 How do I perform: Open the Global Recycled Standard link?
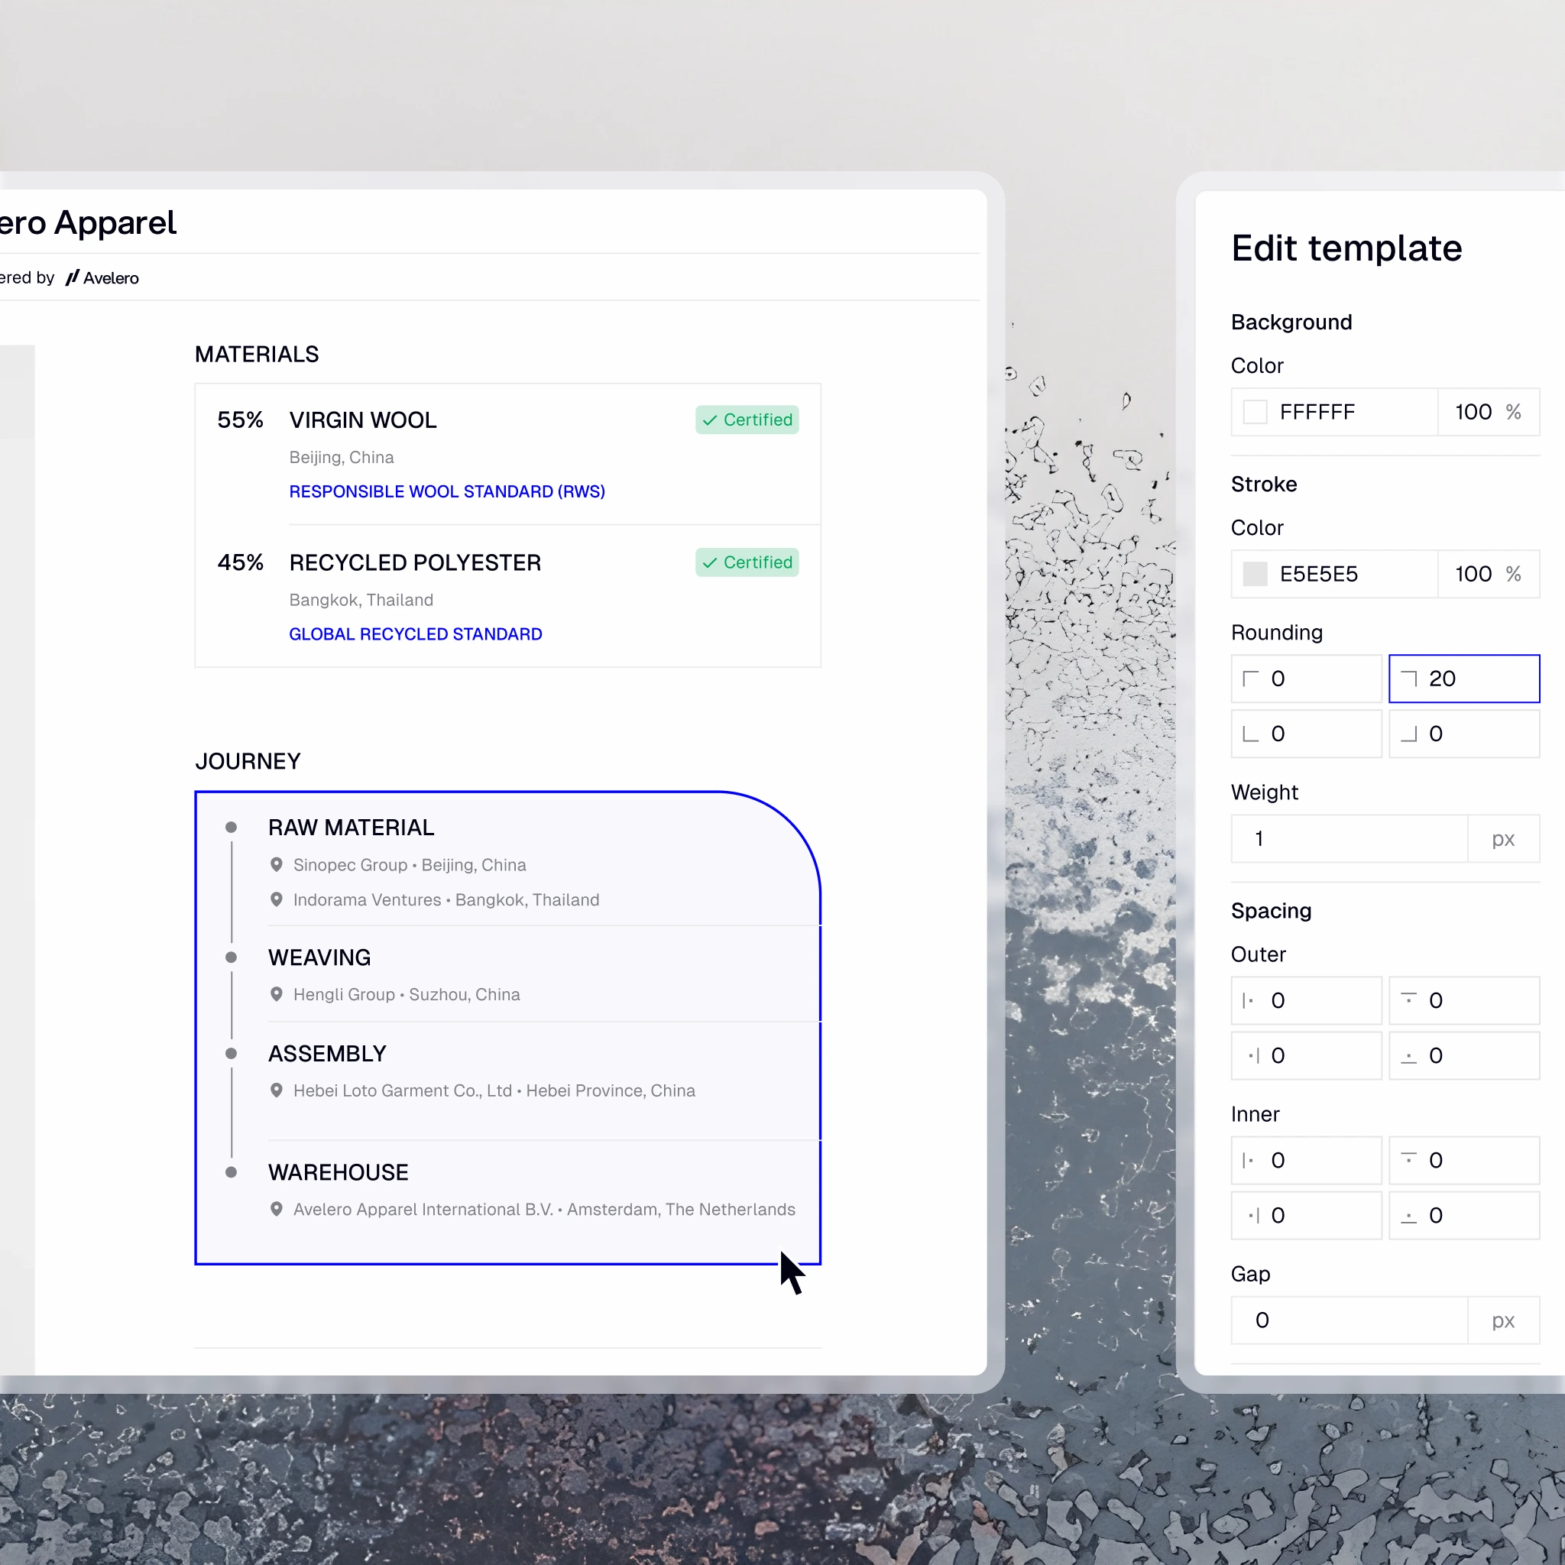[x=416, y=634]
